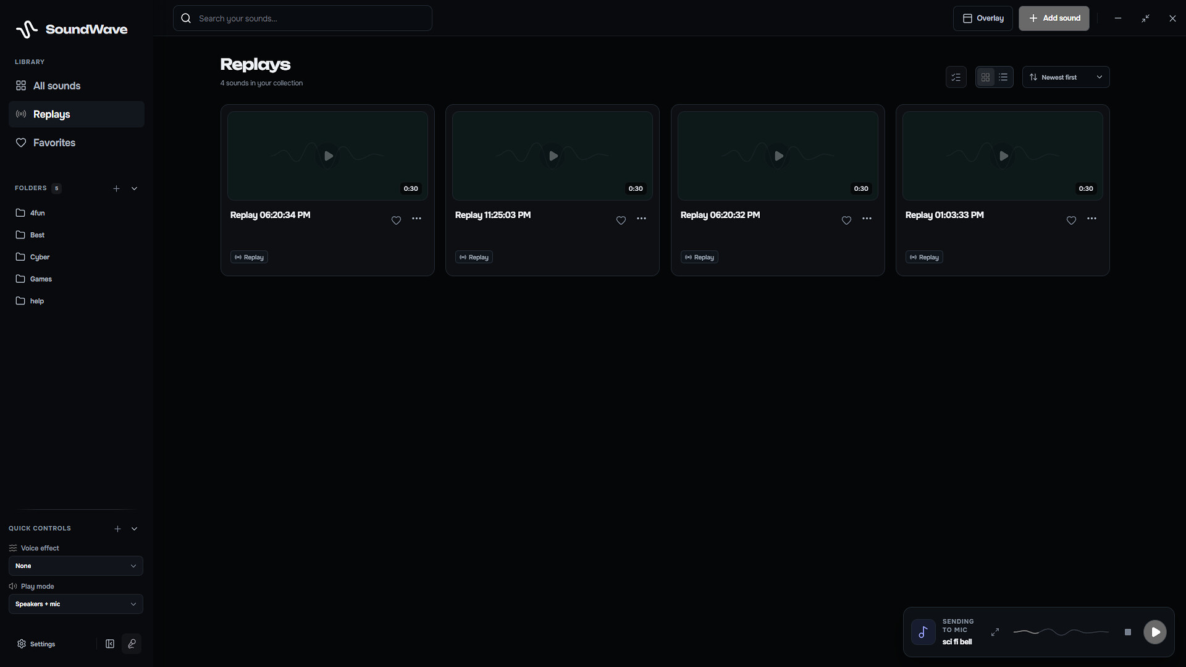Viewport: 1186px width, 667px height.
Task: Open more options for Replay 06:20:32 PM
Action: [867, 219]
